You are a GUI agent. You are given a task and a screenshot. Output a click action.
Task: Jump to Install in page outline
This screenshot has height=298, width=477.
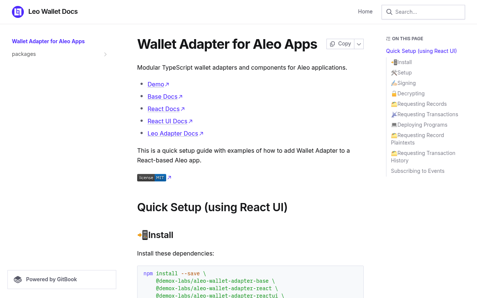401,62
